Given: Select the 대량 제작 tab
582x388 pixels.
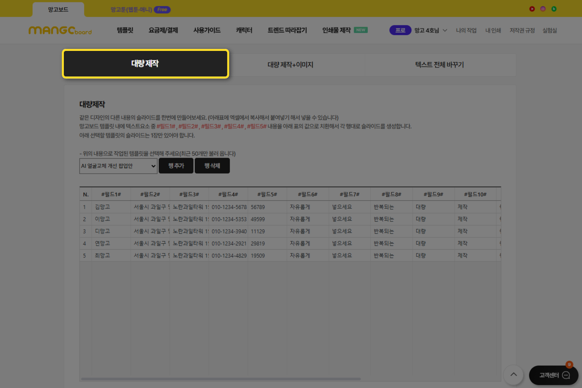Looking at the screenshot, I should pos(145,64).
